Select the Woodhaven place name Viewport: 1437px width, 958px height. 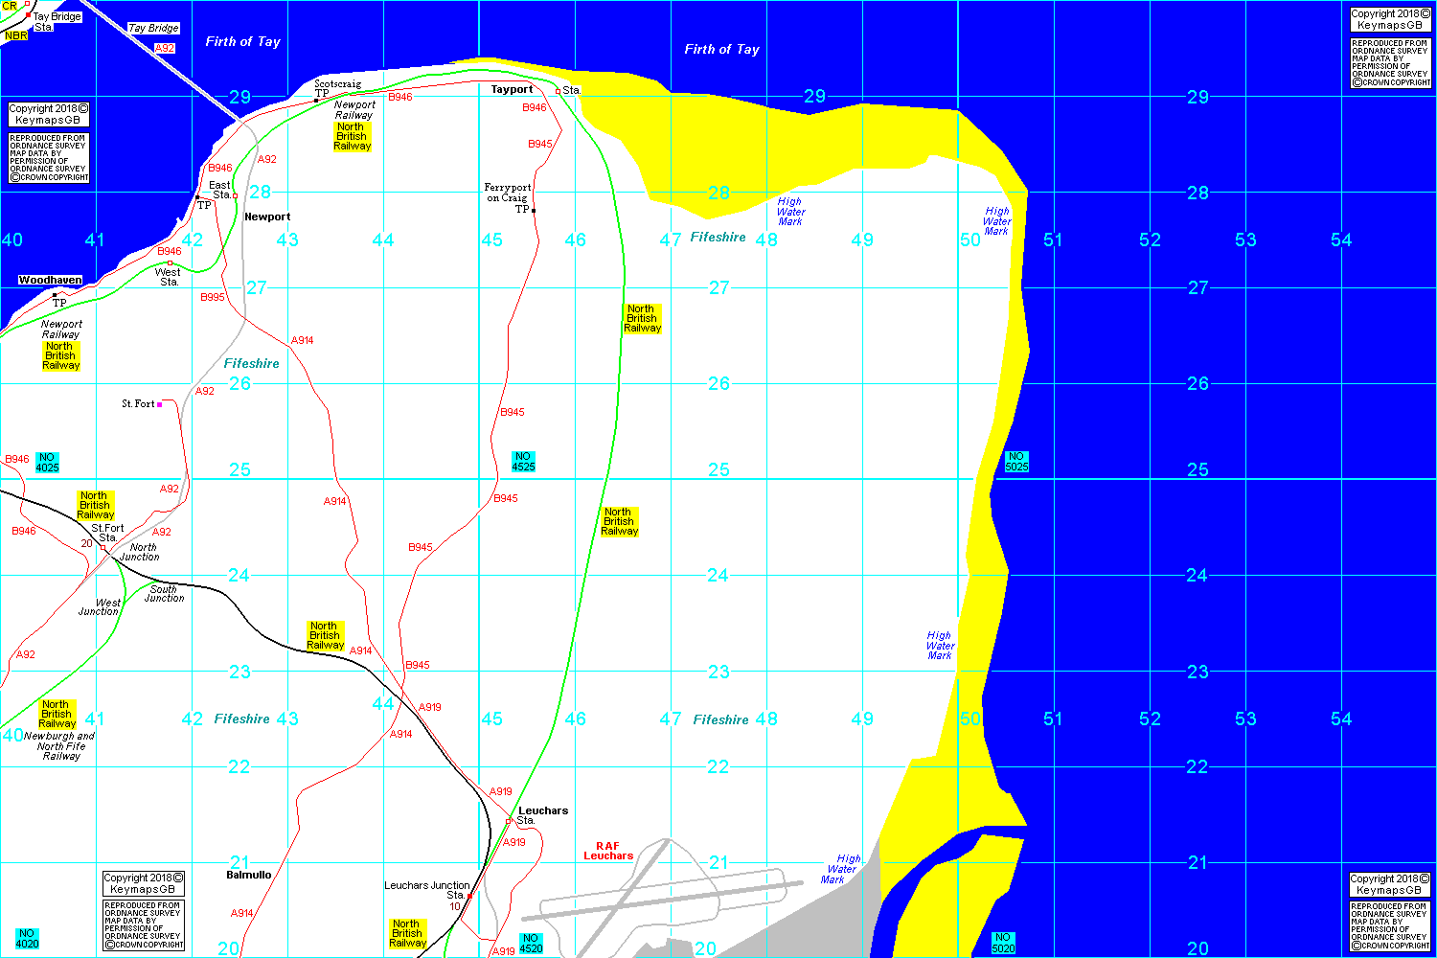click(x=50, y=280)
